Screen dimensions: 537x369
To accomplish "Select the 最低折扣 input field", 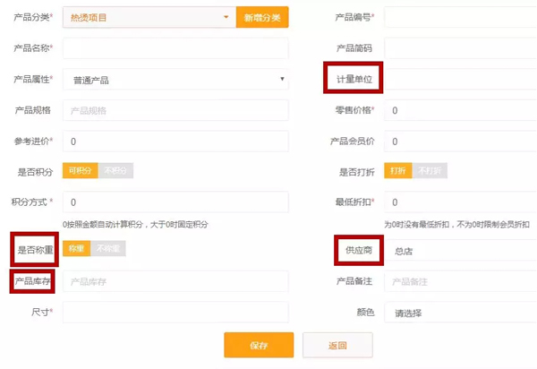I will pyautogui.click(x=461, y=202).
